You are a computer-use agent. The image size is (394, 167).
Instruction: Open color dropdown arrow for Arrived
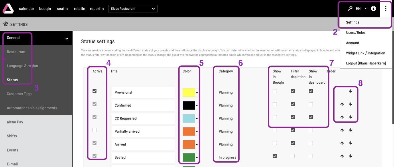pos(197,144)
